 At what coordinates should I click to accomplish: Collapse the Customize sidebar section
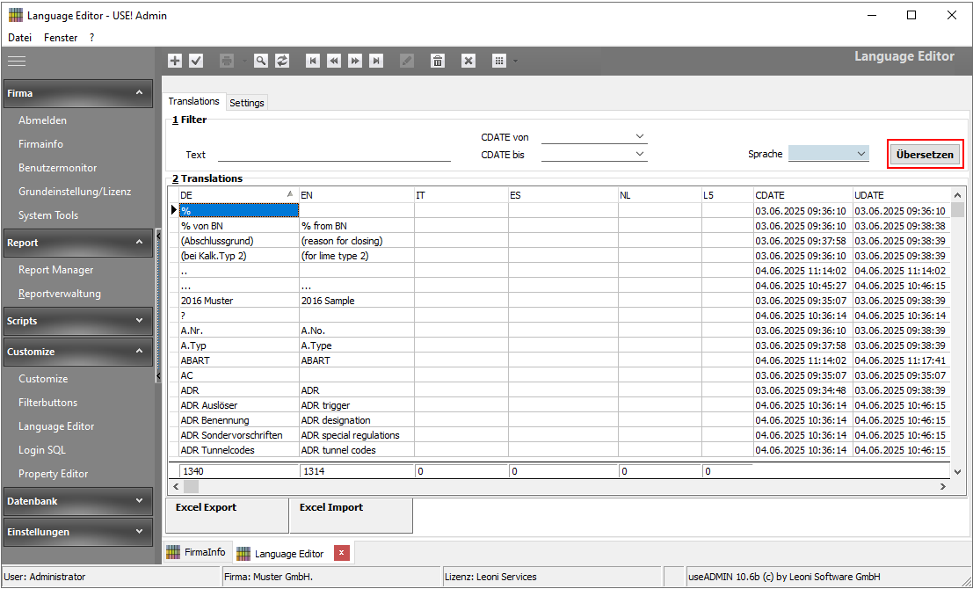[x=139, y=352]
